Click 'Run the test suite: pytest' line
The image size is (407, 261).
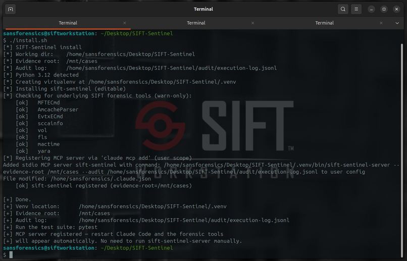(50, 227)
